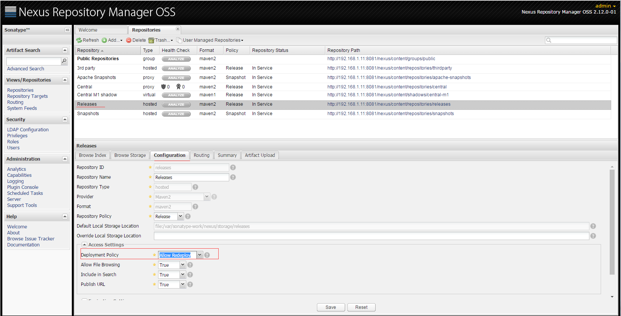Click help icon beside Allow File Browsing
621x316 pixels.
pyautogui.click(x=190, y=265)
